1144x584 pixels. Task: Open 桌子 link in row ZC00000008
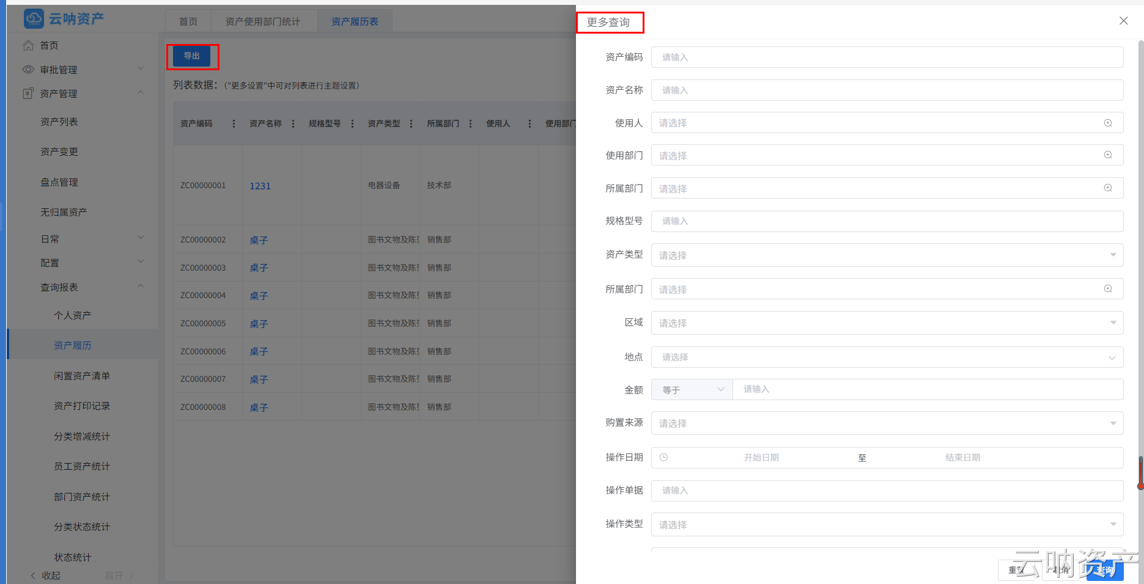[259, 407]
